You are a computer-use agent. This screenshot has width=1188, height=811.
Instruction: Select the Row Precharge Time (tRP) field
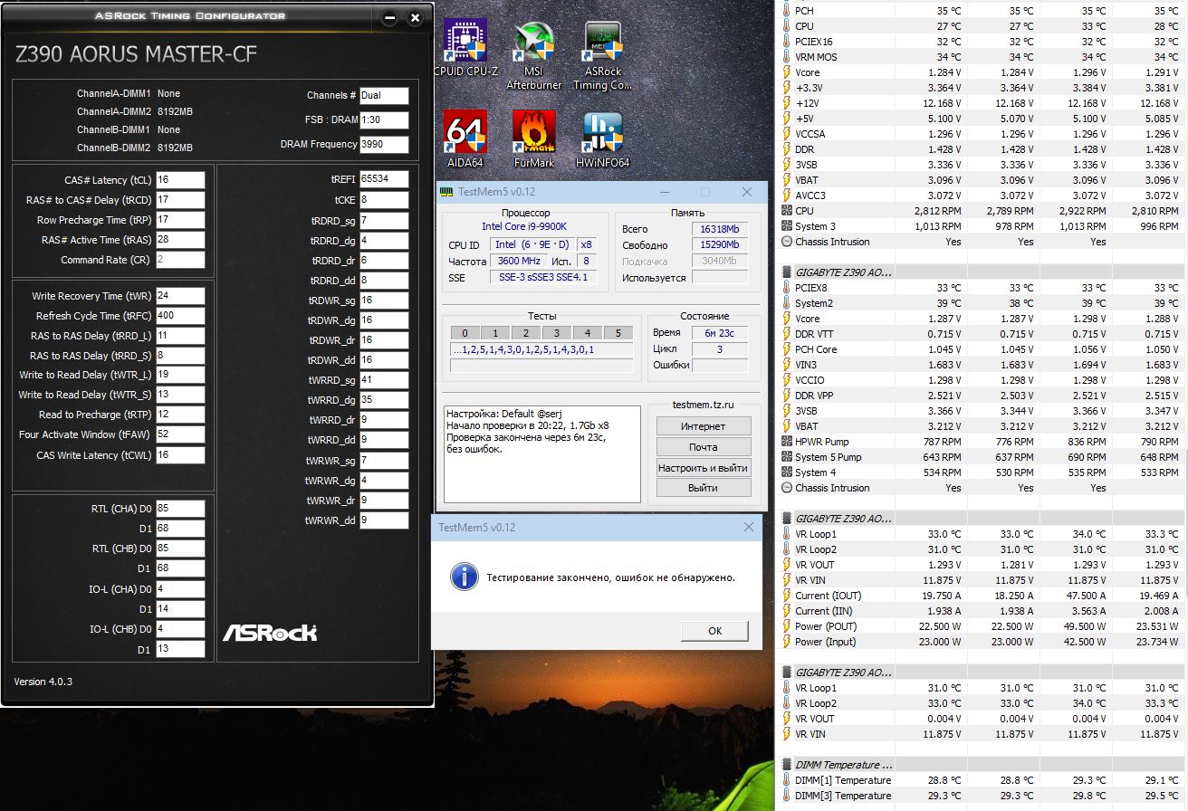click(x=180, y=220)
